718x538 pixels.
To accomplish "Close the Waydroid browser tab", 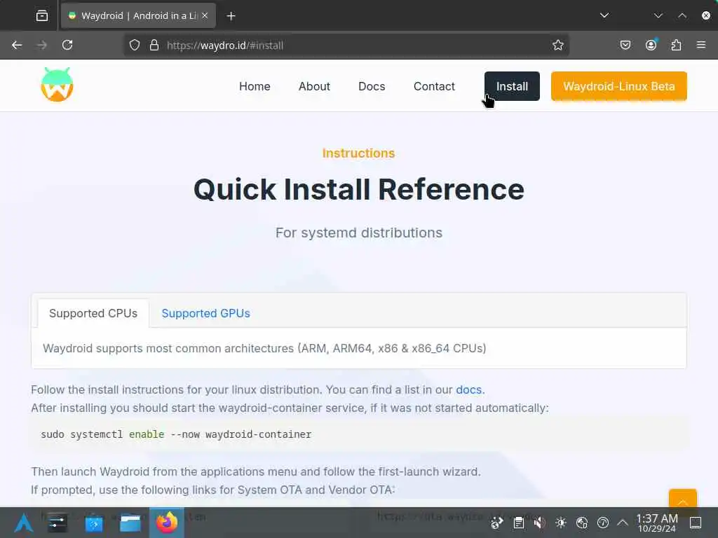I will tap(205, 15).
